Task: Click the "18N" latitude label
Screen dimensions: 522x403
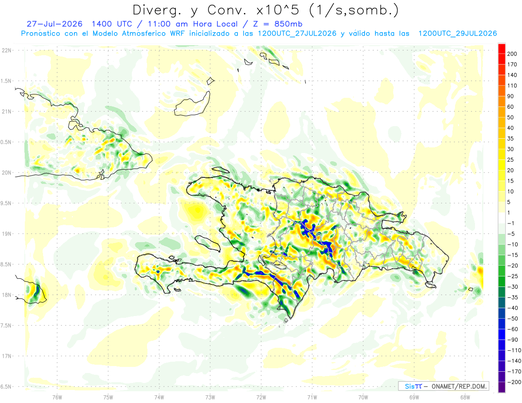Action: 7,295
